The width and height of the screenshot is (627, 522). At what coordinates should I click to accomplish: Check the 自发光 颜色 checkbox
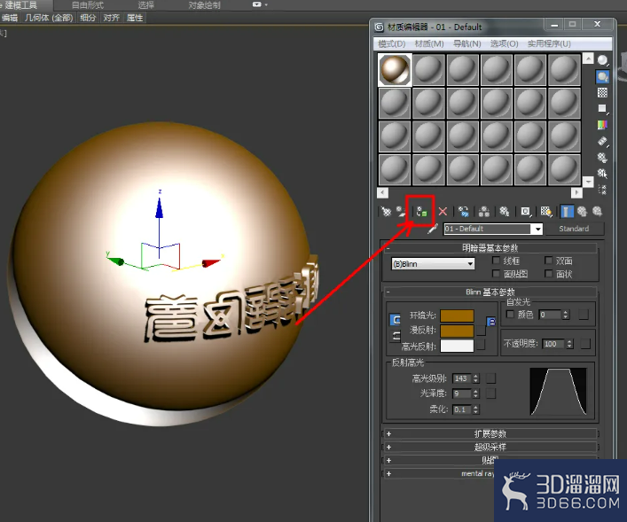click(510, 314)
